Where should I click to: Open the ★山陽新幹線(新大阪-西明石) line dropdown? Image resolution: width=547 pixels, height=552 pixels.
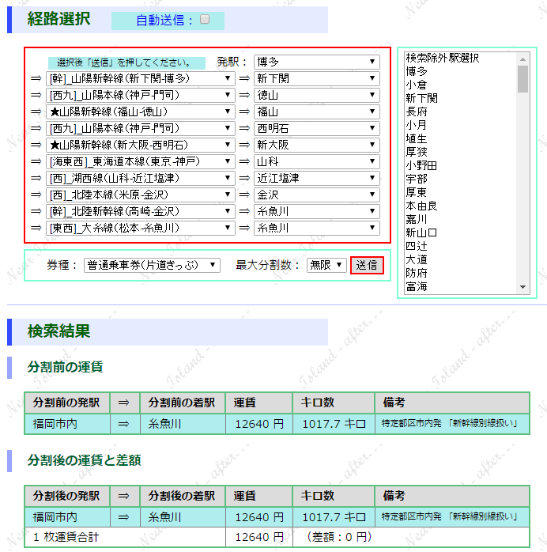pyautogui.click(x=141, y=145)
